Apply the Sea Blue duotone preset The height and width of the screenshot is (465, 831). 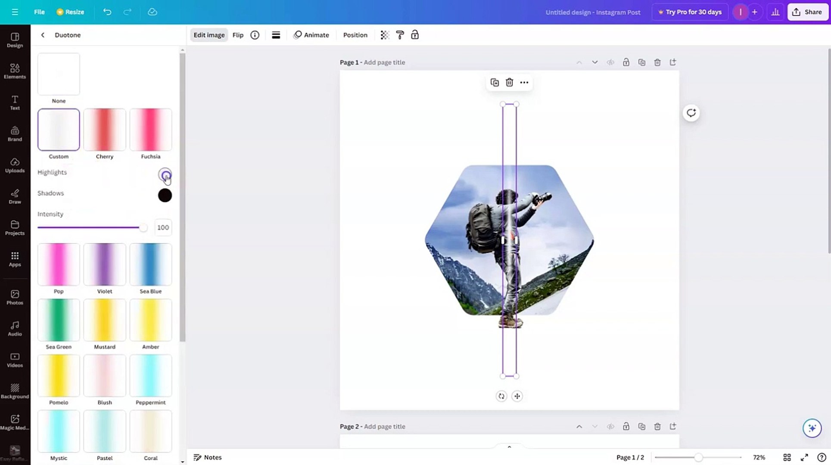pyautogui.click(x=150, y=264)
